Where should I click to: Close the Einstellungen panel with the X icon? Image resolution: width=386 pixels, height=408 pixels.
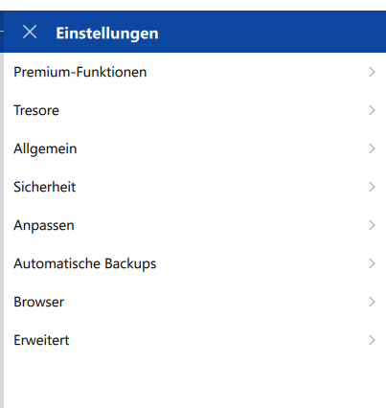click(x=30, y=32)
